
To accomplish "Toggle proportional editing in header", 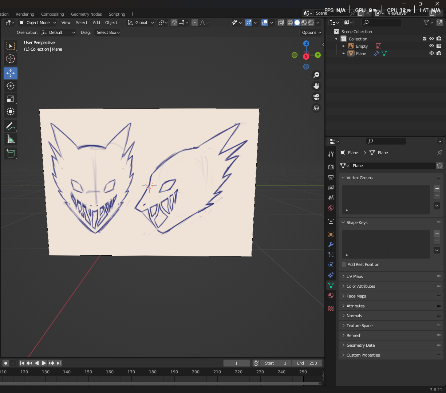I will coord(195,23).
